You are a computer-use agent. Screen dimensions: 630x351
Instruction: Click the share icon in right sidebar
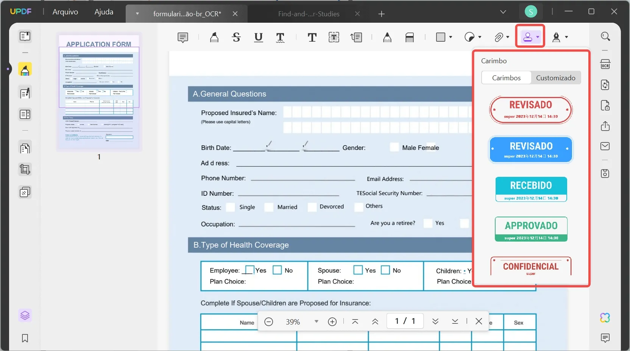point(605,126)
